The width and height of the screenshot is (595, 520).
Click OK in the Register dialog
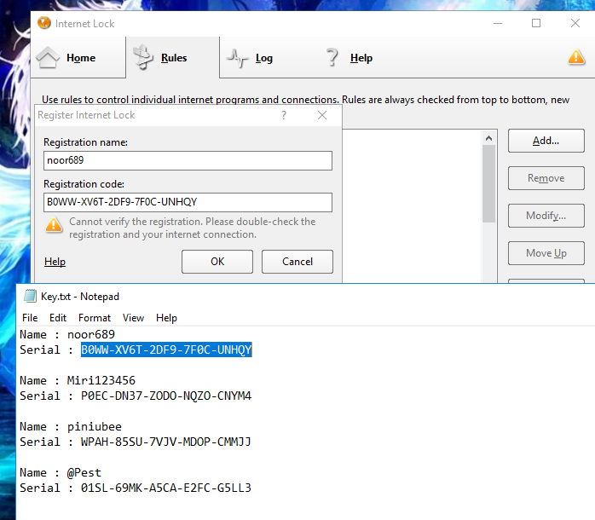(217, 262)
